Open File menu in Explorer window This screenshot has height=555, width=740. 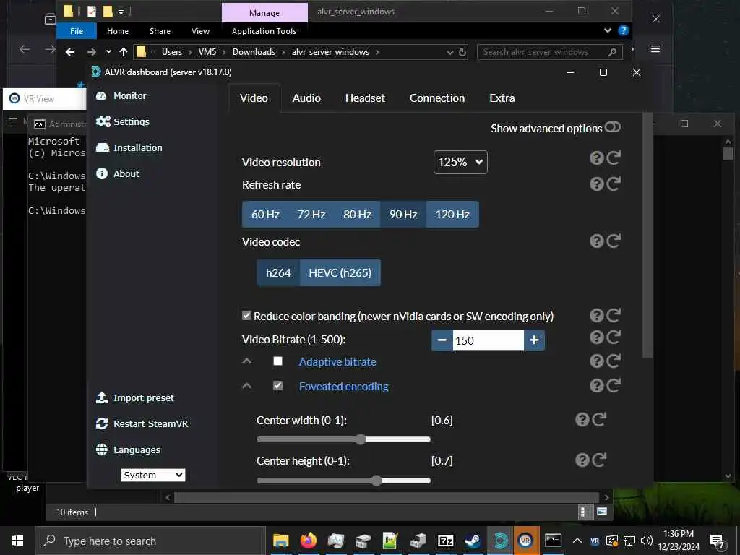pos(77,31)
